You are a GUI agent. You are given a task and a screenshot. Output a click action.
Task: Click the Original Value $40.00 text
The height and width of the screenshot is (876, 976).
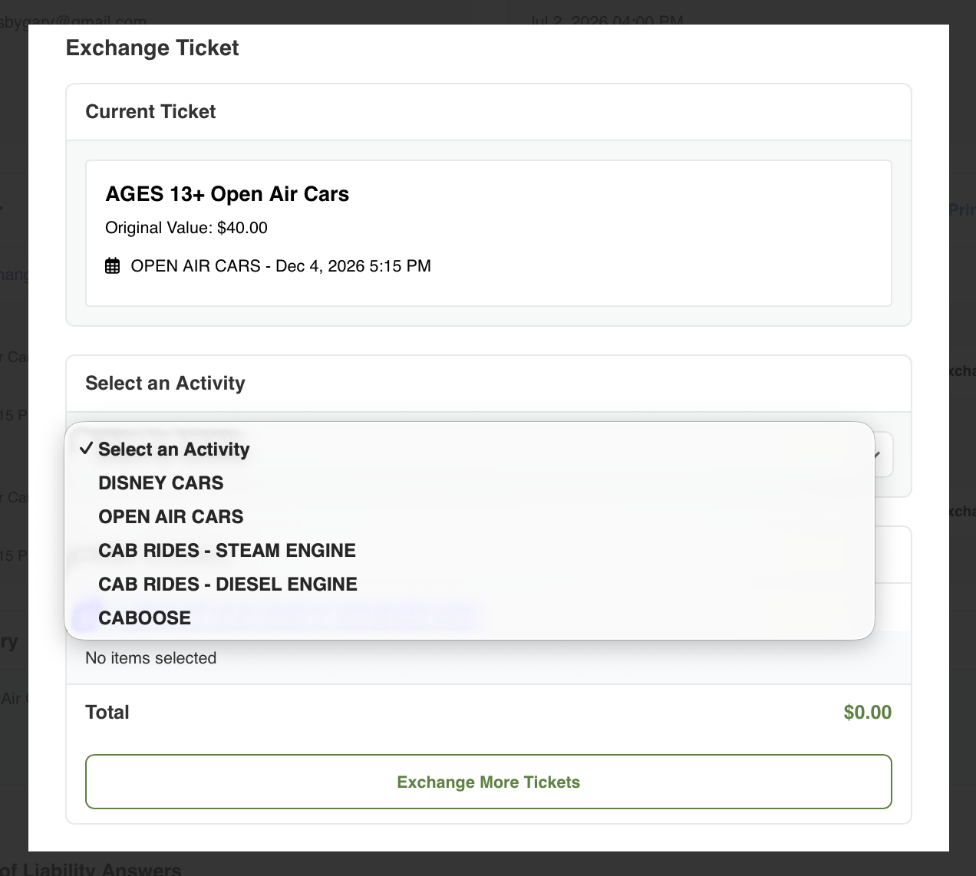click(186, 228)
